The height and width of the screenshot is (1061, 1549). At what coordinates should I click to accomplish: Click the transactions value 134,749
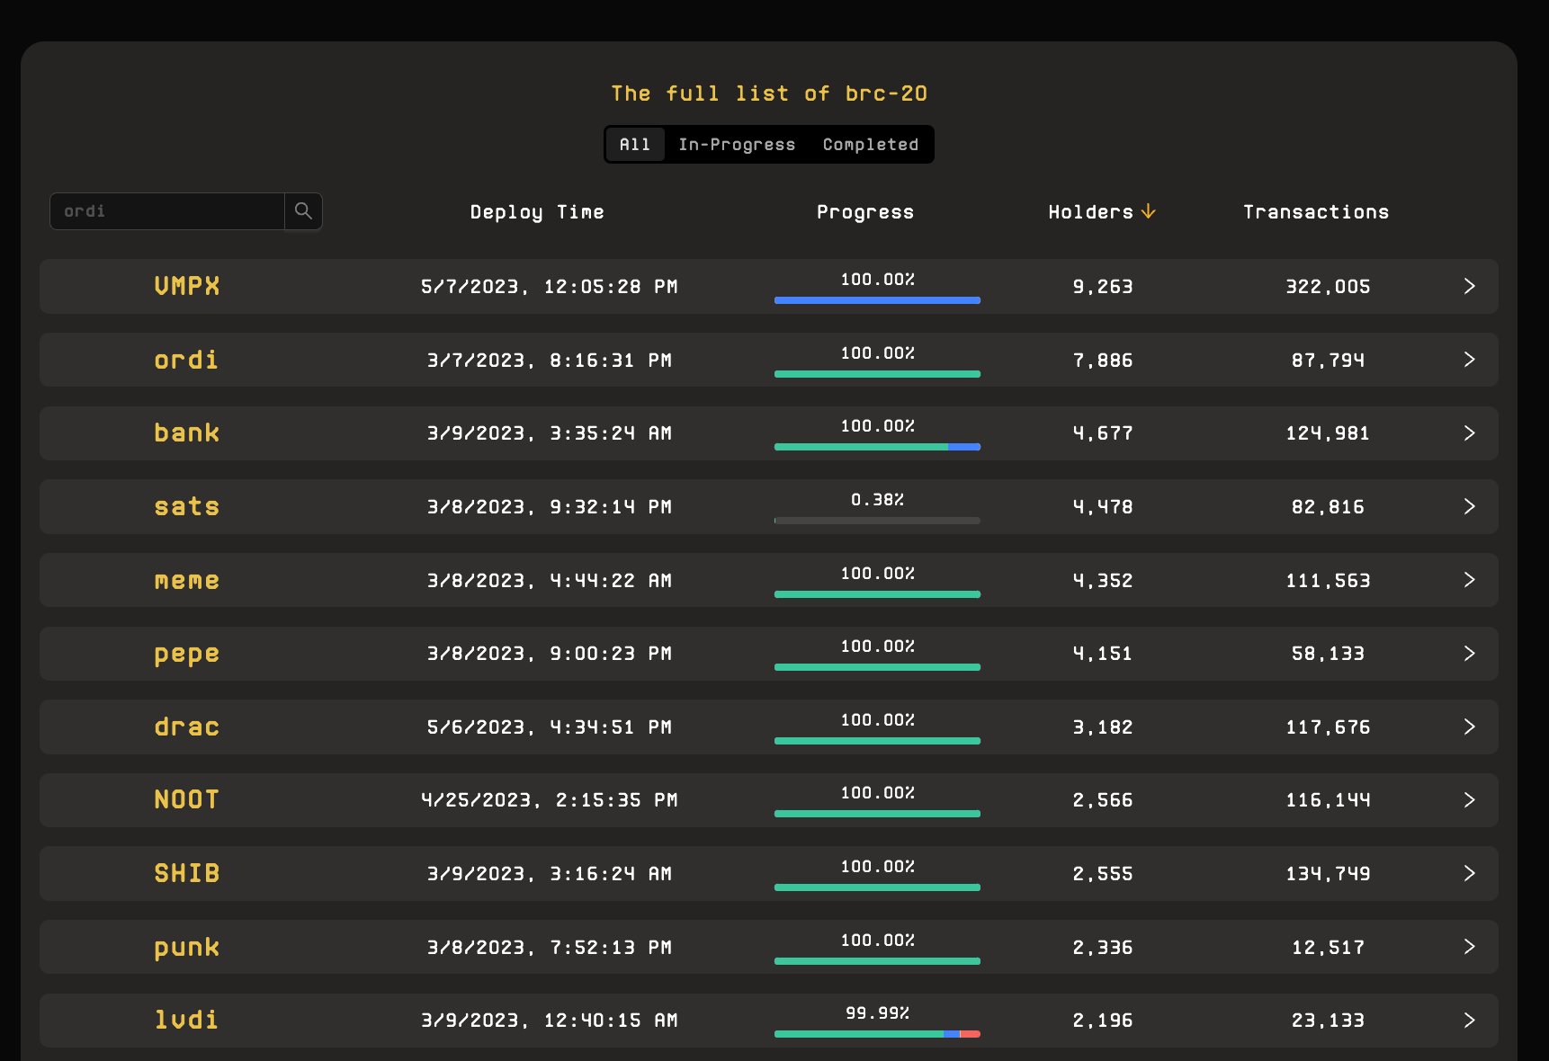pyautogui.click(x=1328, y=874)
